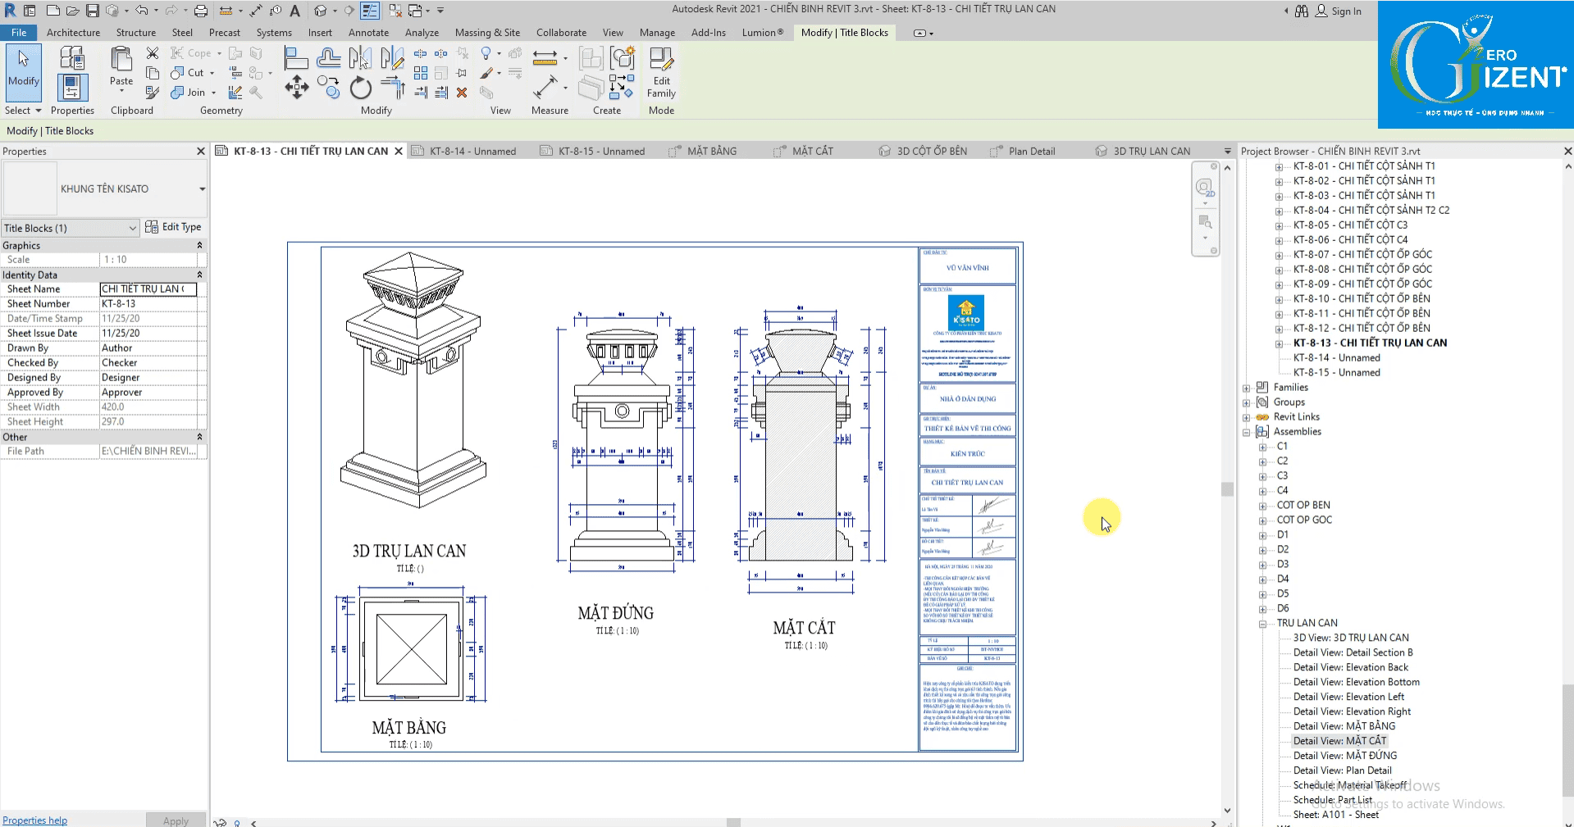This screenshot has height=827, width=1574.
Task: Open the navigation wheel in view
Action: tap(1204, 189)
